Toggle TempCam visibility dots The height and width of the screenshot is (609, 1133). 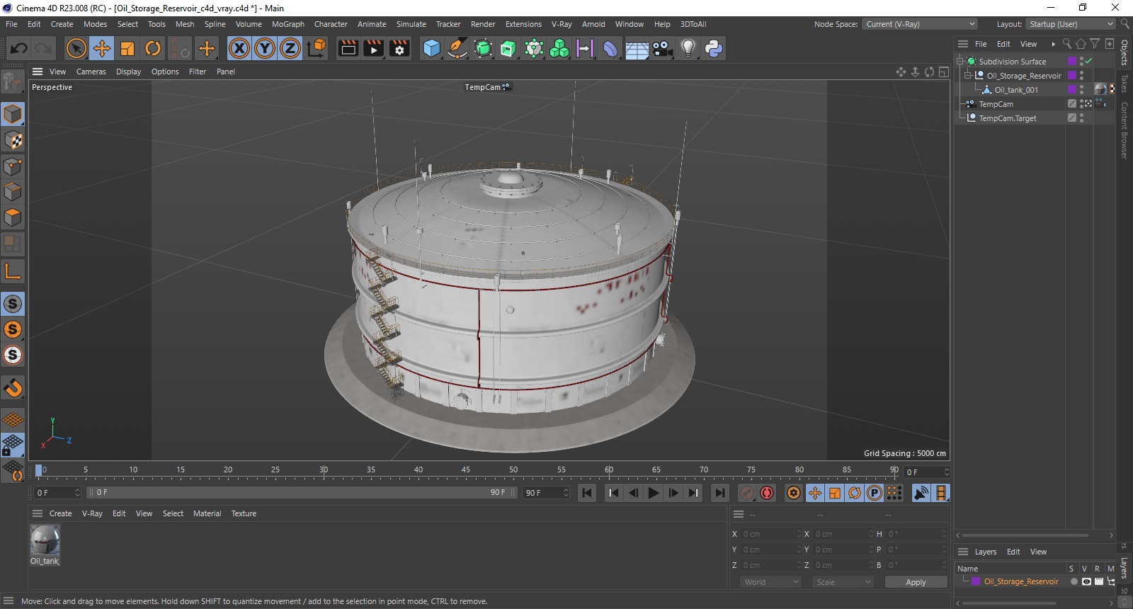point(1081,104)
